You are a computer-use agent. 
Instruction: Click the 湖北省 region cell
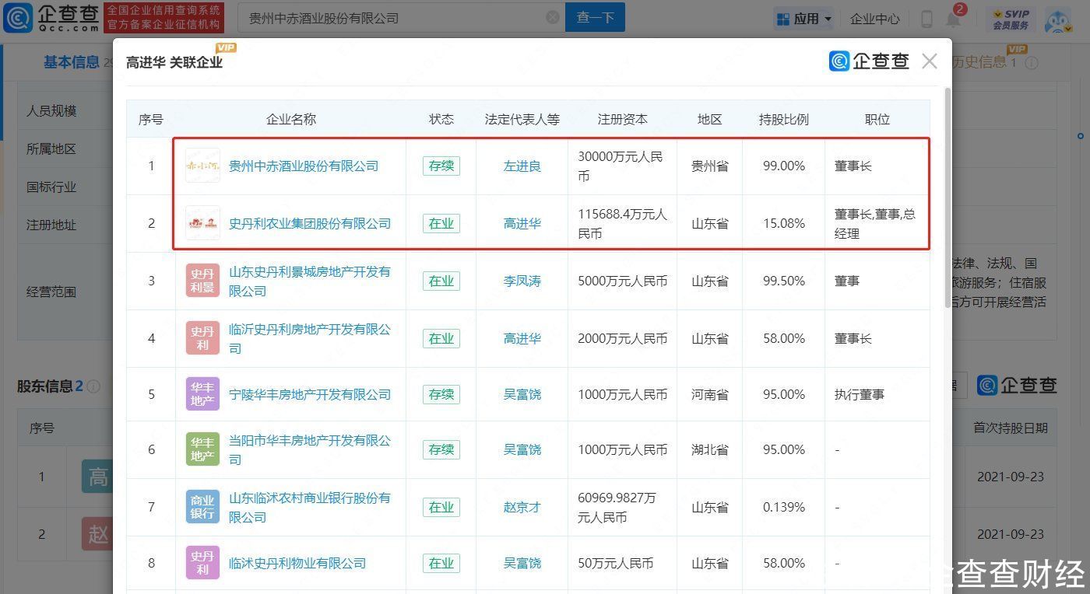click(710, 449)
